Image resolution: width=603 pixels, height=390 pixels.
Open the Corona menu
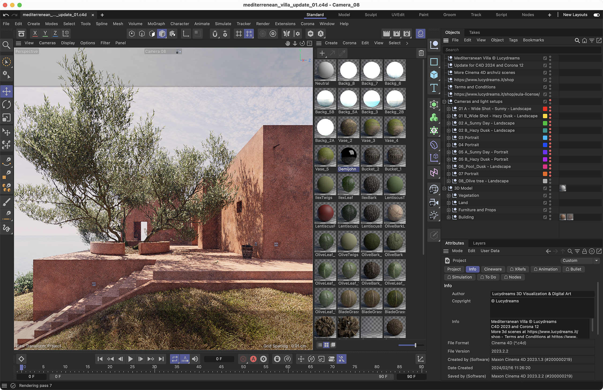[x=307, y=24]
